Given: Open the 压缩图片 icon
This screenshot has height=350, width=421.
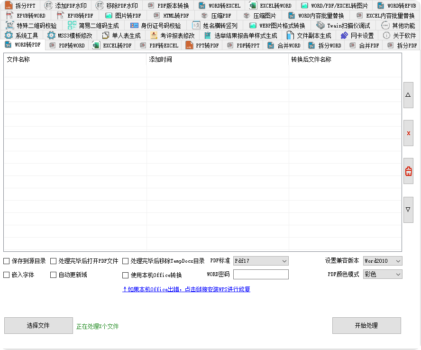Looking at the screenshot, I should click(x=247, y=16).
